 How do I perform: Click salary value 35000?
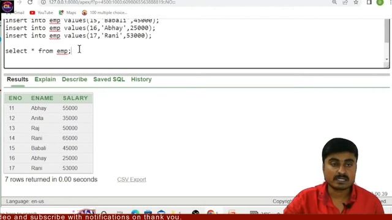click(x=70, y=118)
